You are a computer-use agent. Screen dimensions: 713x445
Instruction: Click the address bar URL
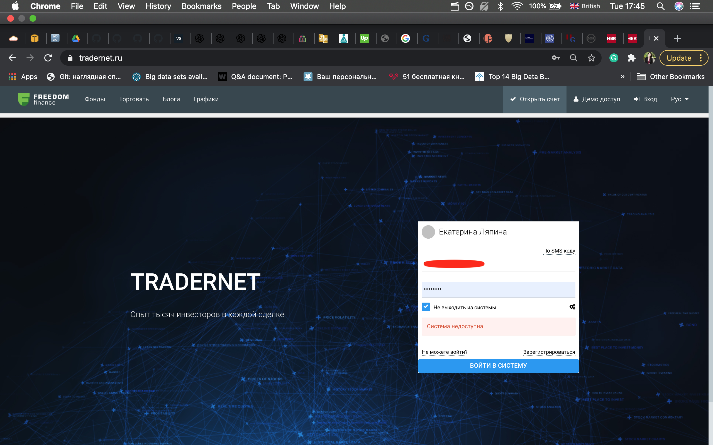click(x=101, y=58)
